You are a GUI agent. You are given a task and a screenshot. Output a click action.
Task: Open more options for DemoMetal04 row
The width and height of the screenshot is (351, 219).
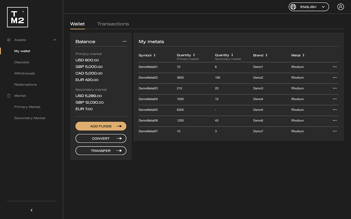[x=335, y=99]
